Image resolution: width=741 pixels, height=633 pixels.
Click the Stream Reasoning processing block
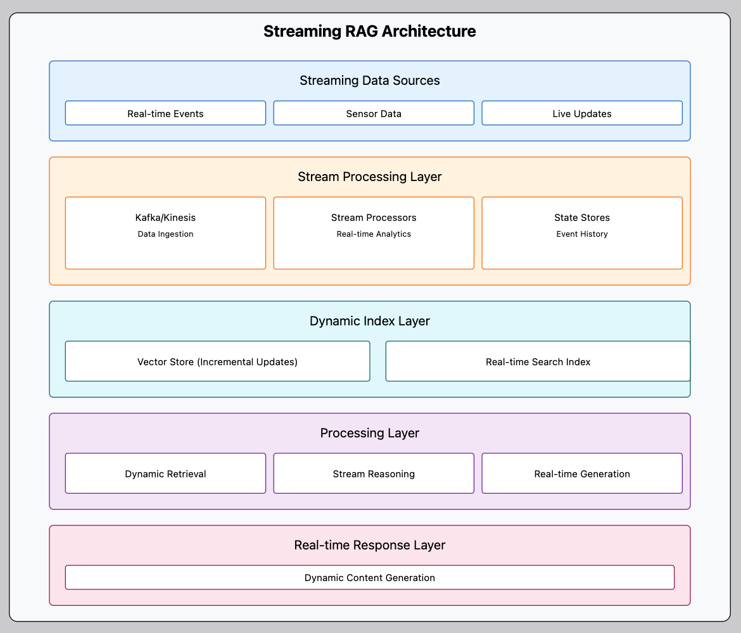[373, 473]
